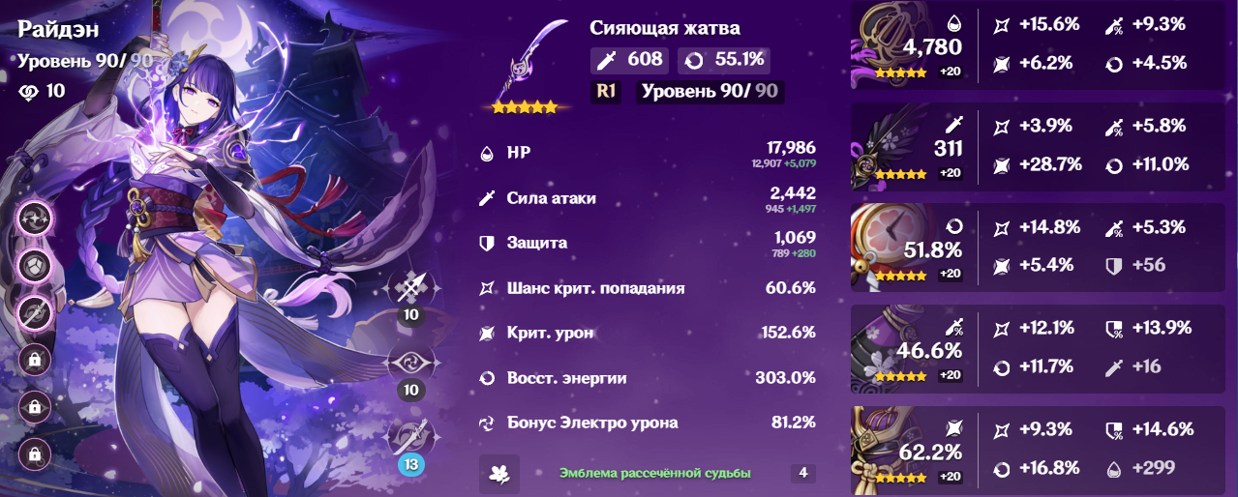Screen dimensions: 1238x497
Task: Click the R1 refinement badge
Action: (606, 93)
